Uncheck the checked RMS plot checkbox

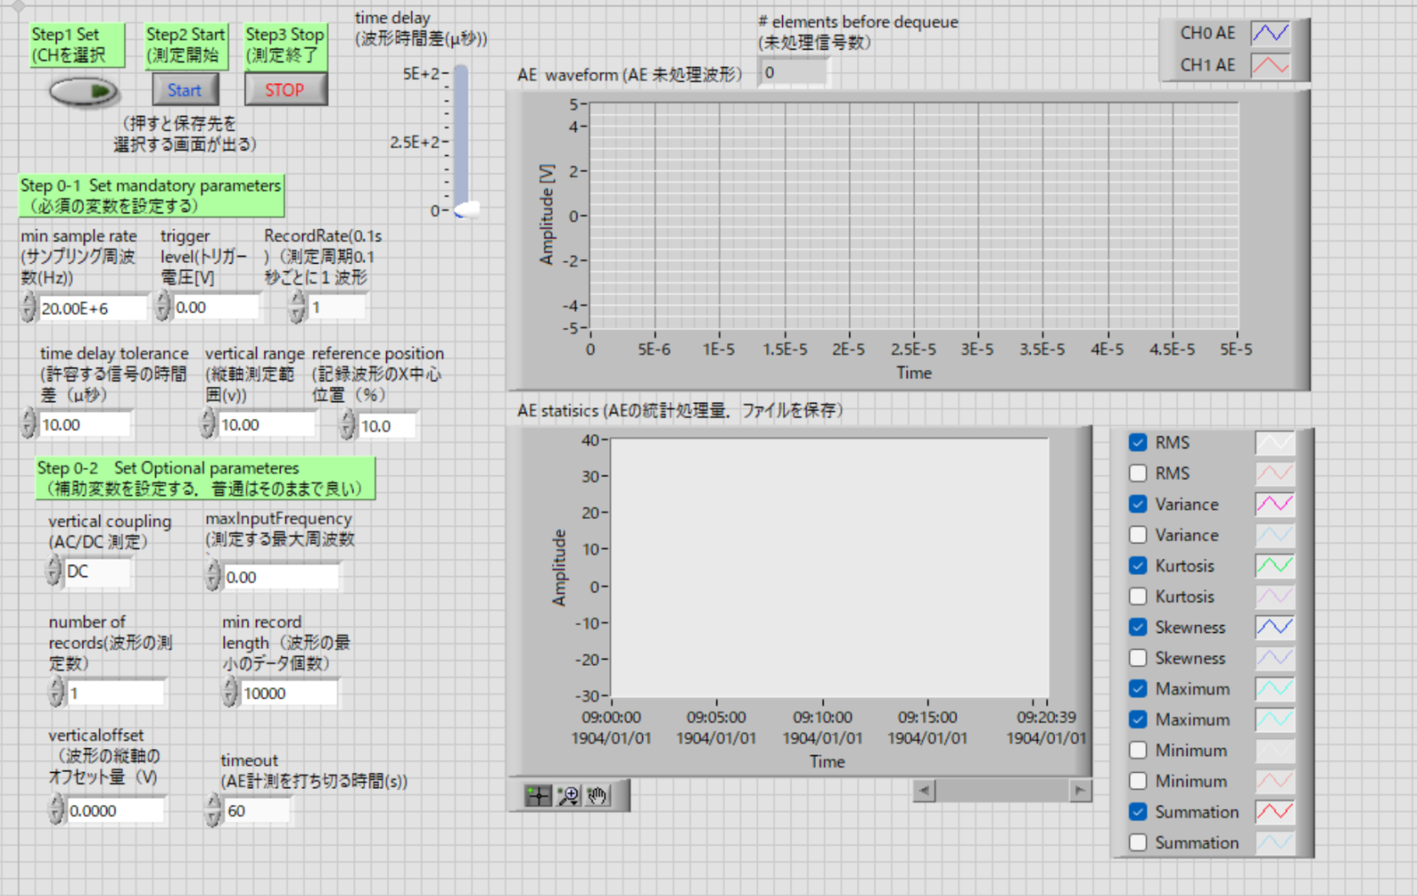point(1138,443)
